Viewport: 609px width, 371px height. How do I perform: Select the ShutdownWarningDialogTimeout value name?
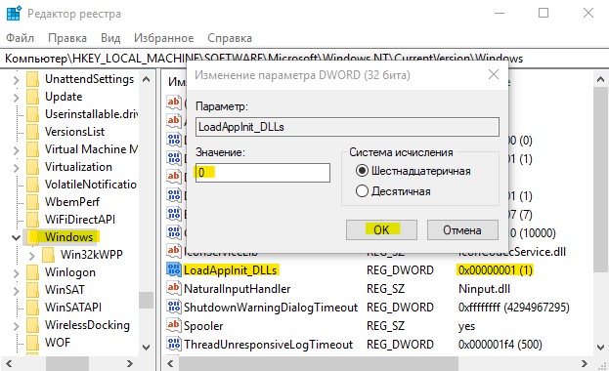click(271, 308)
